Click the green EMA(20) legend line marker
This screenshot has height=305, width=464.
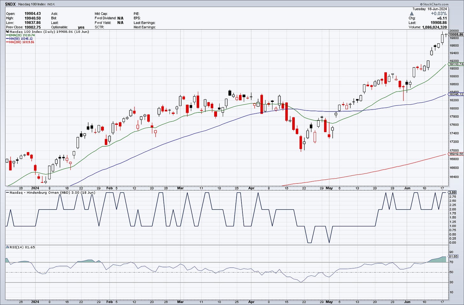click(8, 35)
